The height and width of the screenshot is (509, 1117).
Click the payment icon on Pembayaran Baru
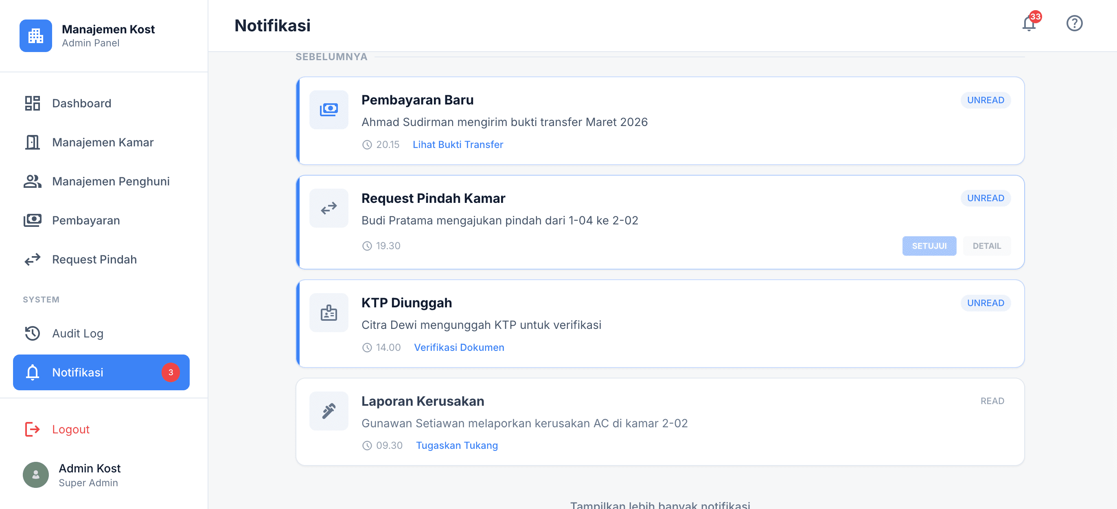329,110
